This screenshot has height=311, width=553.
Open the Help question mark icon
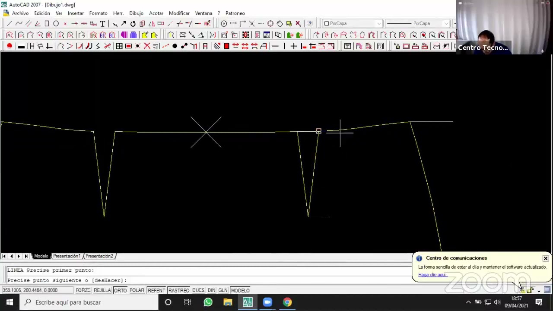click(310, 23)
